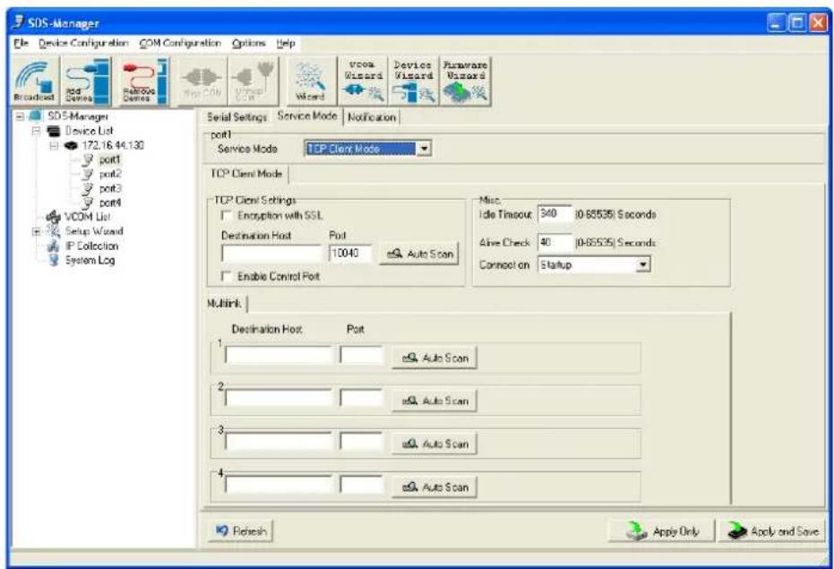Click Auto Scan in TCP Client Settings
Screen dimensions: 834x569
click(419, 254)
